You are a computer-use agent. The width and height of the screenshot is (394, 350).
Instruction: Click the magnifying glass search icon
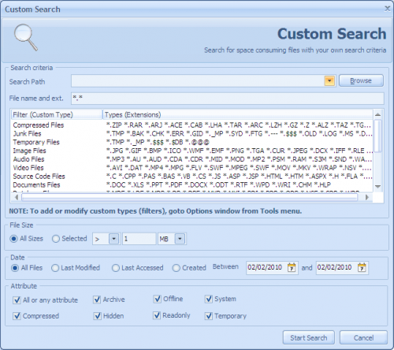click(x=26, y=37)
